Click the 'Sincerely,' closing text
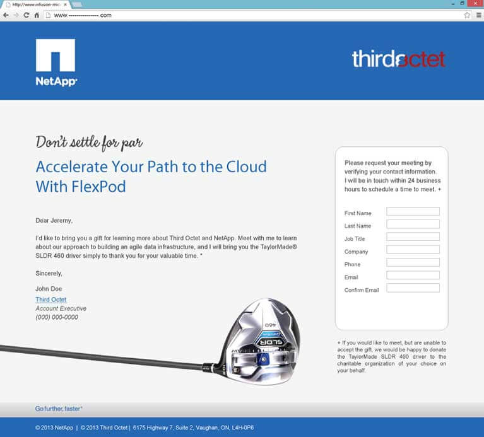 49,274
